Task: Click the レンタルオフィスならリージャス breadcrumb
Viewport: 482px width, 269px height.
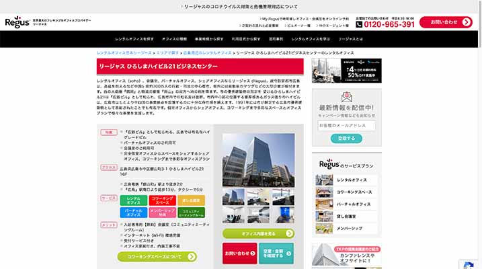Action: (x=124, y=53)
